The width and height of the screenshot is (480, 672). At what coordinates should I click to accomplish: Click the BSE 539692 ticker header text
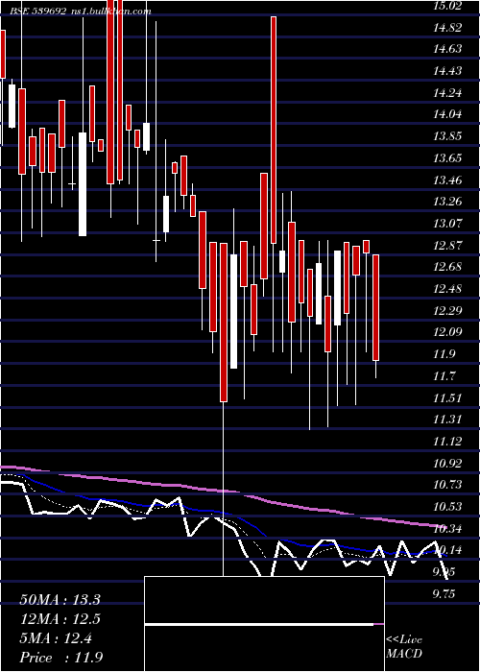[x=38, y=12]
